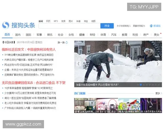Click the Sogou logo icon
The height and width of the screenshot is (131, 164).
point(6,25)
